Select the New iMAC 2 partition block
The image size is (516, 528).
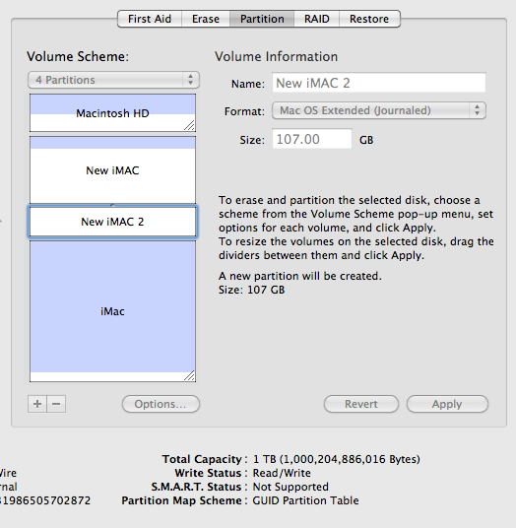[x=112, y=222]
